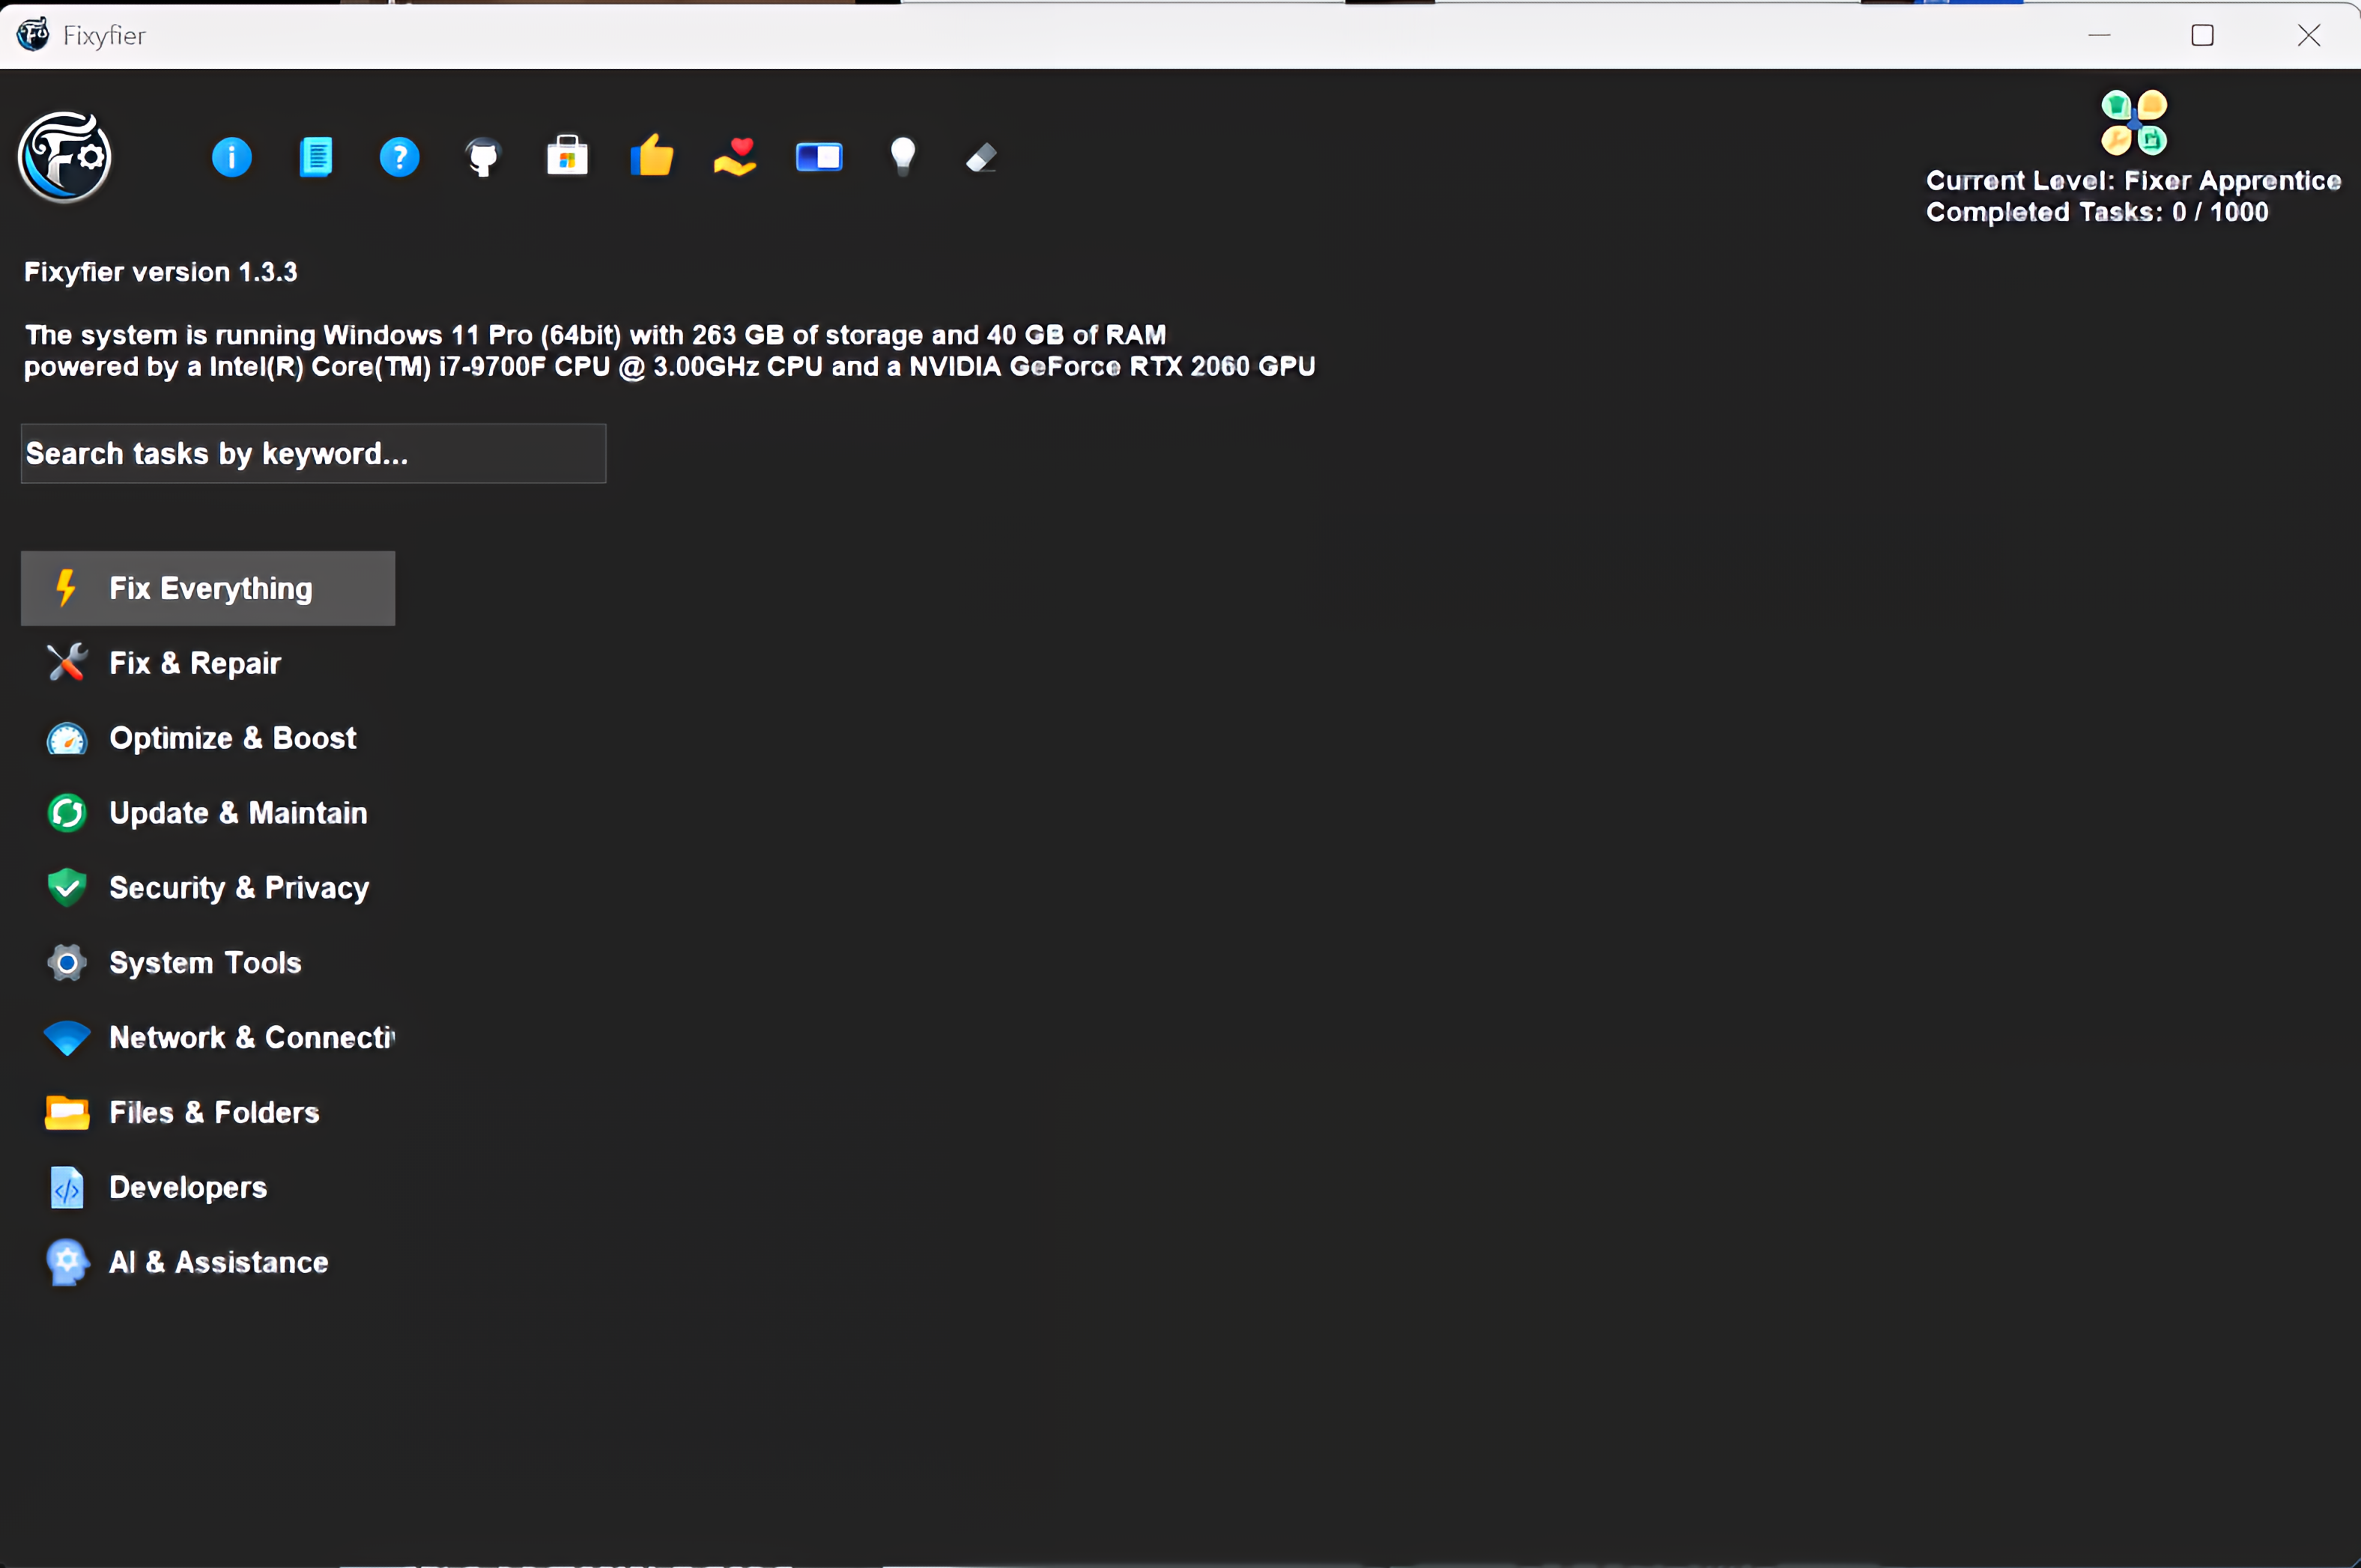Click the thumbs up icon
The width and height of the screenshot is (2361, 1568).
click(x=652, y=156)
